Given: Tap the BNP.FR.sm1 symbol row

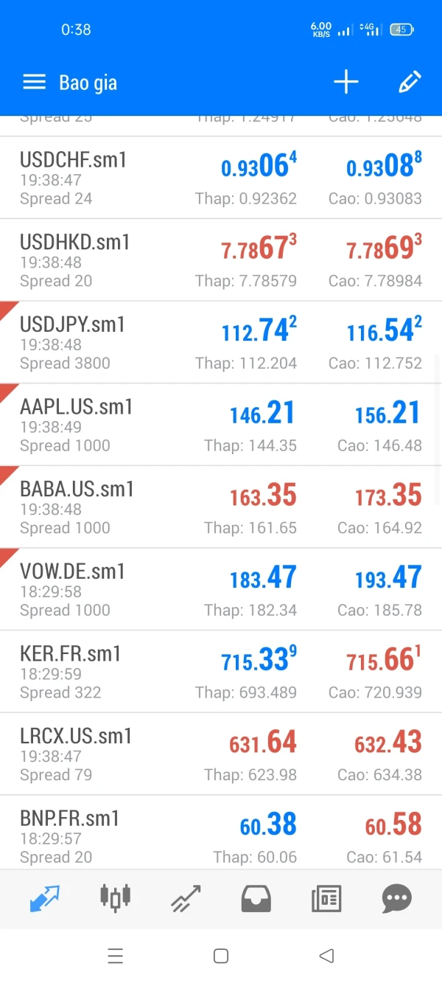Looking at the screenshot, I should click(221, 833).
